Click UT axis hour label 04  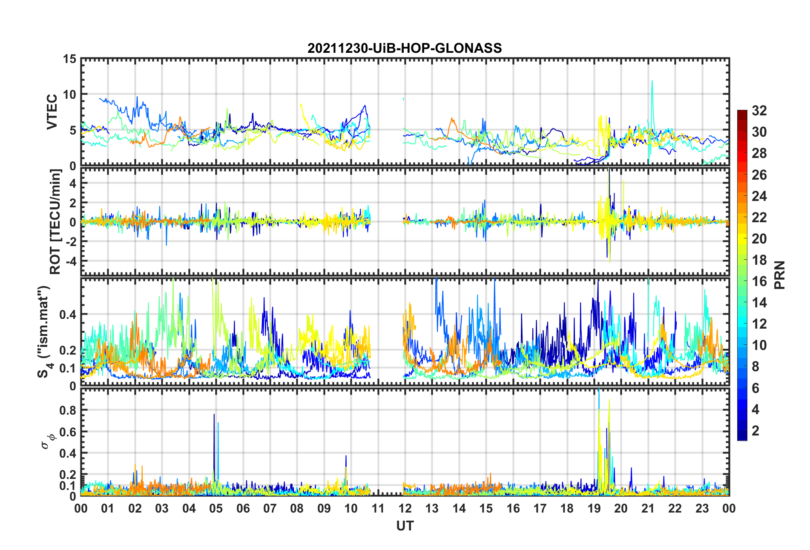pyautogui.click(x=189, y=508)
